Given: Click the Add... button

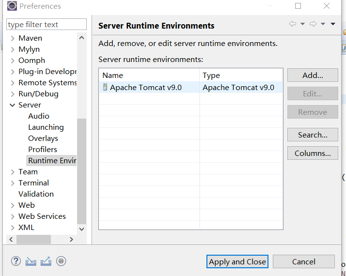Looking at the screenshot, I should point(313,75).
